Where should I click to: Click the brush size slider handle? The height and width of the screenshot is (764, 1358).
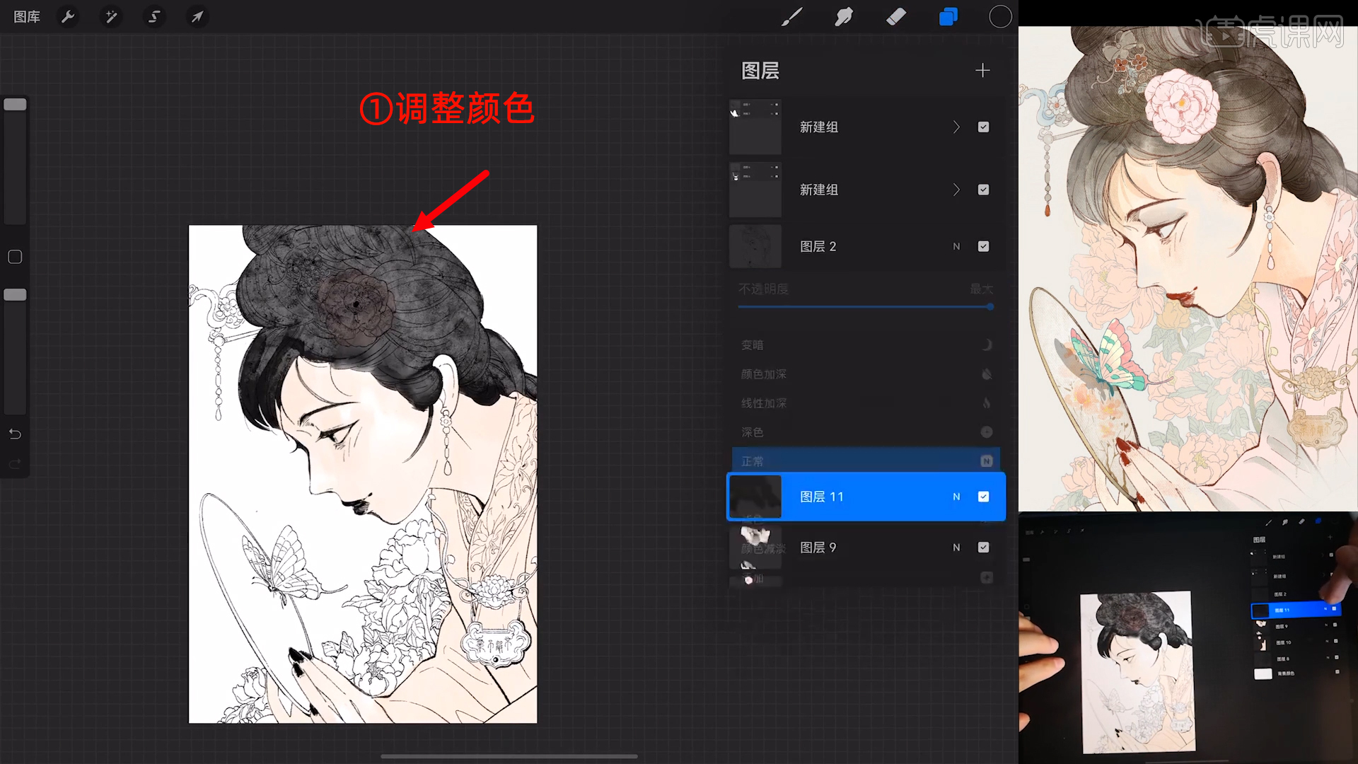coord(15,104)
